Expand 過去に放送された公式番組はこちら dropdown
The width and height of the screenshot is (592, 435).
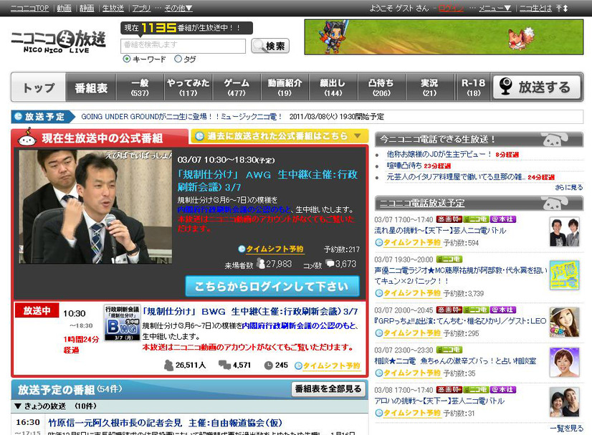(x=279, y=136)
